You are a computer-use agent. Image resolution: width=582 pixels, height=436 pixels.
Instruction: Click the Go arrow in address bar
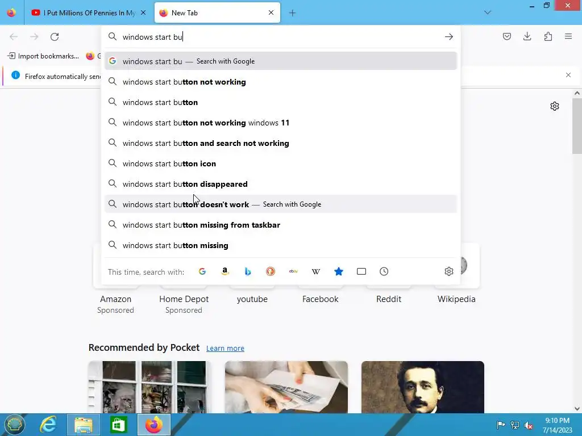click(449, 37)
